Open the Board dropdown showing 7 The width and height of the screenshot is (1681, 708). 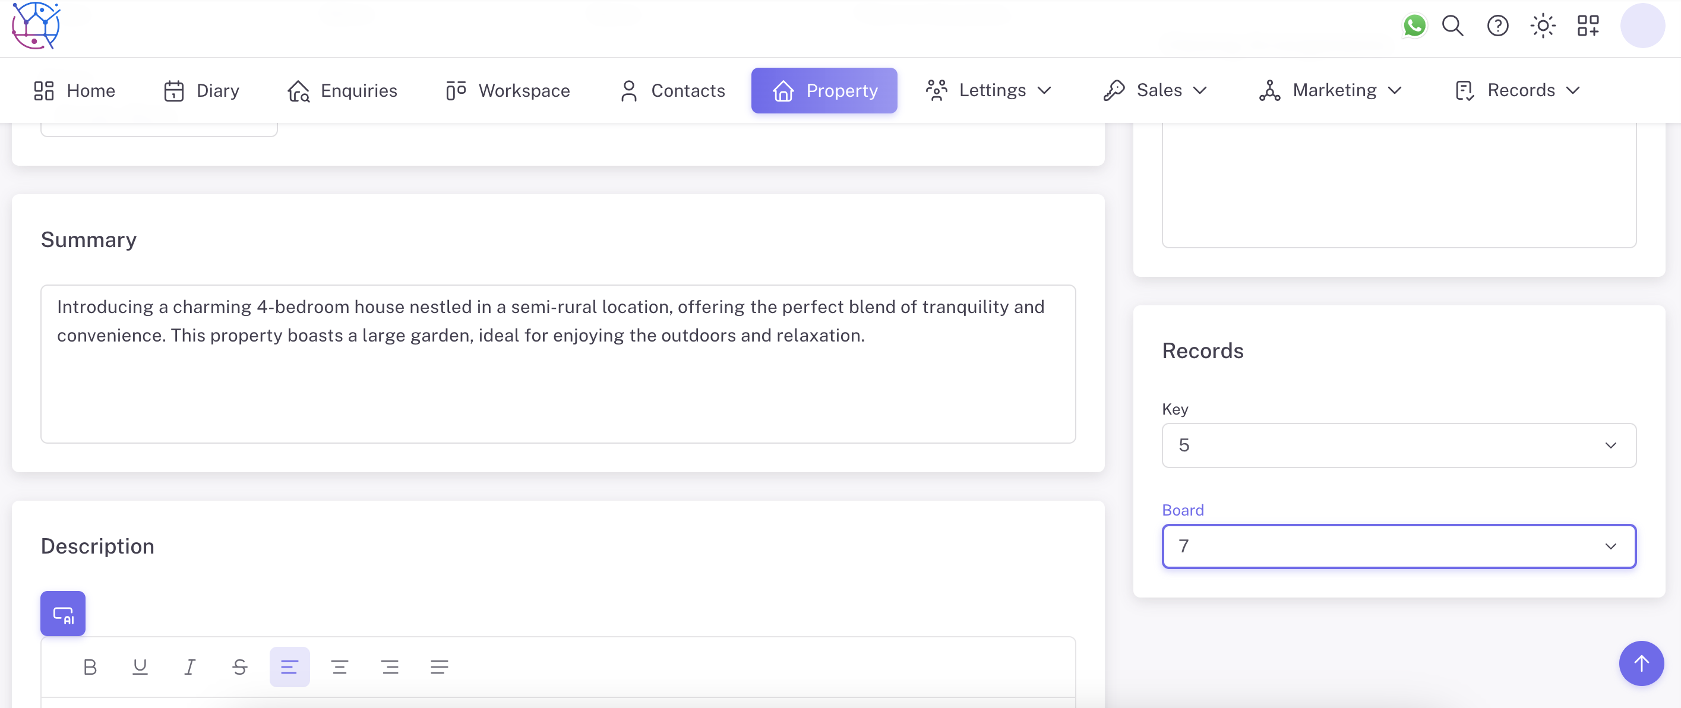click(x=1398, y=546)
